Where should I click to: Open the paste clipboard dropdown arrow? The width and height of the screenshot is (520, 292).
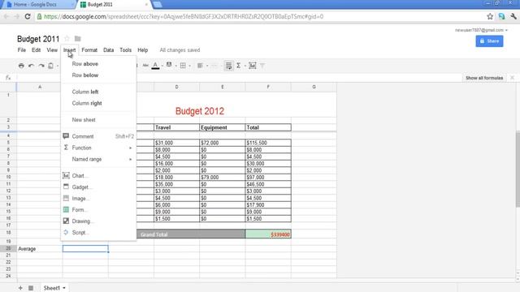[58, 66]
